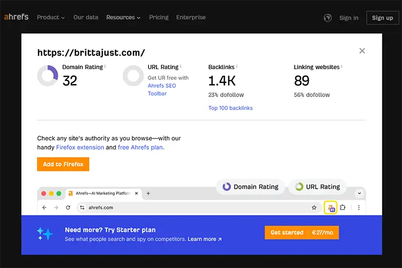Viewport: 402px width, 268px height.
Task: Click the URL Rating pill badge
Action: (317, 187)
